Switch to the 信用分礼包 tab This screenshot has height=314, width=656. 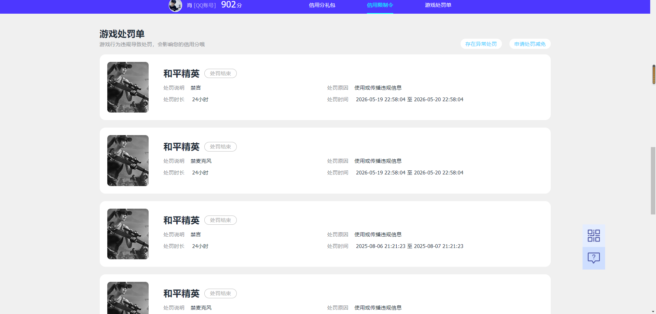322,5
